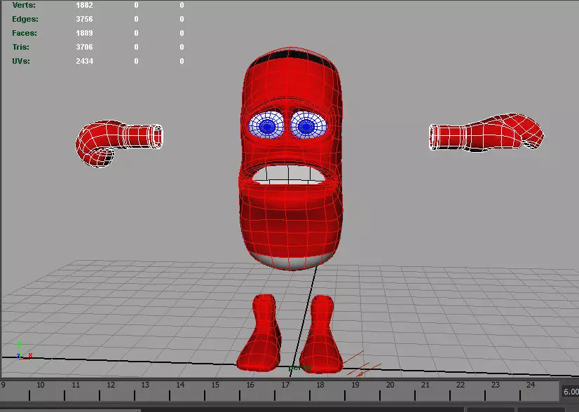579x412 pixels.
Task: Jump to frame 10 on the timeline
Action: pos(41,385)
